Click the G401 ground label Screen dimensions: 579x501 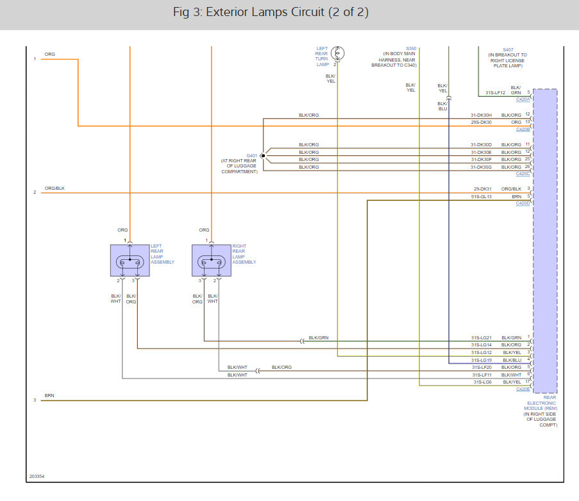[252, 155]
